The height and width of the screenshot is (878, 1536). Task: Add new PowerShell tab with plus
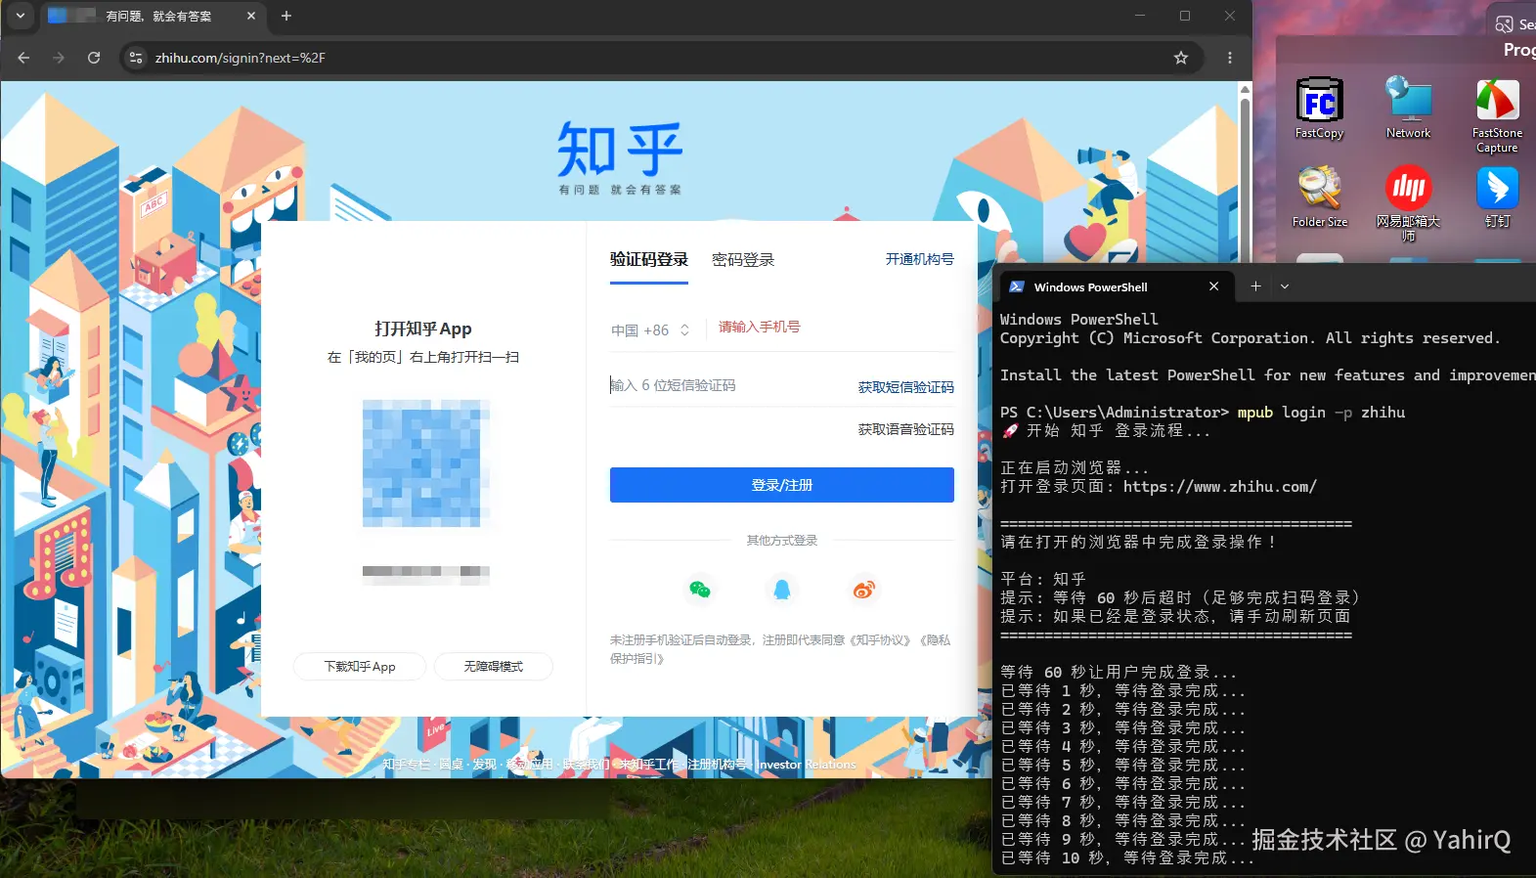coord(1256,286)
